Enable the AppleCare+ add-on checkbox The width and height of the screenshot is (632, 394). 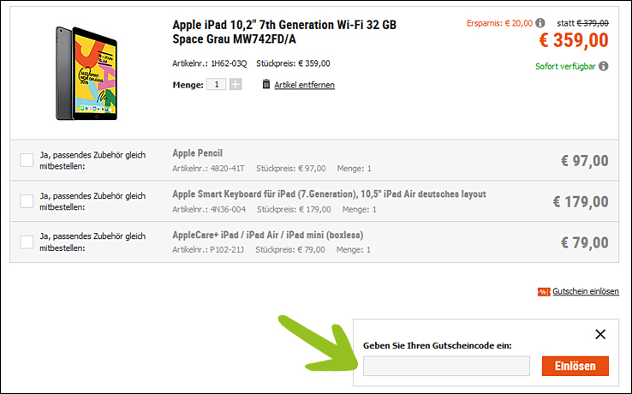pos(27,242)
